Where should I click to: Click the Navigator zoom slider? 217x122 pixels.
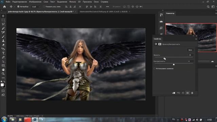click(x=204, y=61)
